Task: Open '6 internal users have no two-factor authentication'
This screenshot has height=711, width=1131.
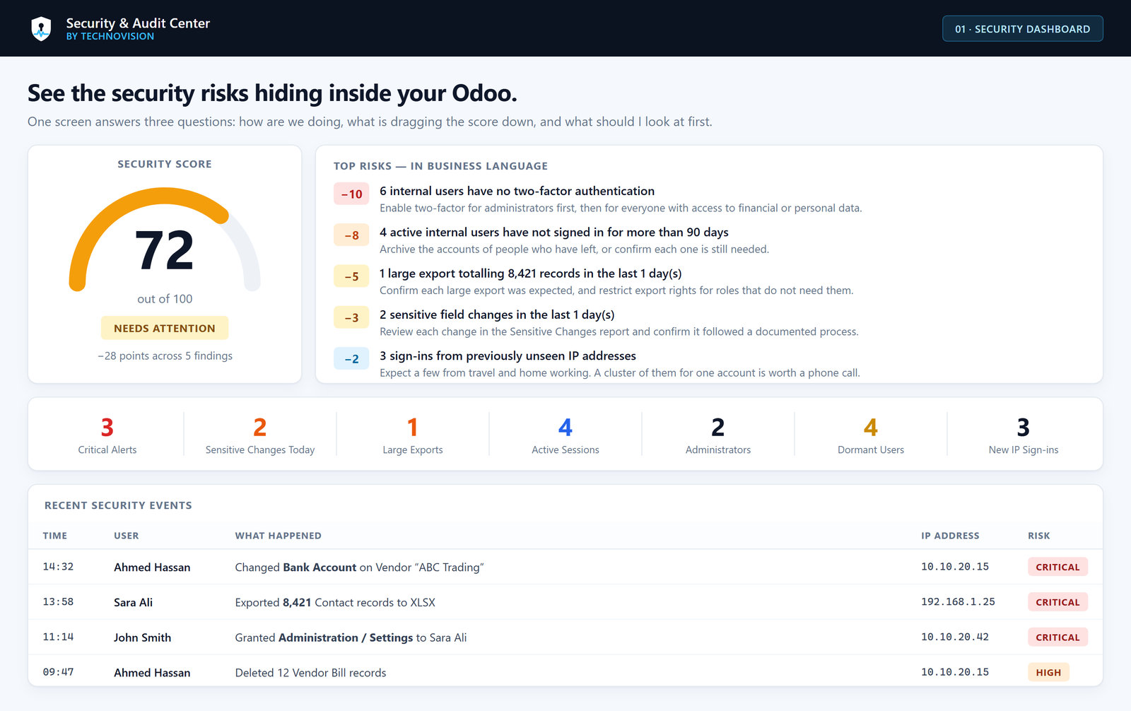Action: click(517, 191)
